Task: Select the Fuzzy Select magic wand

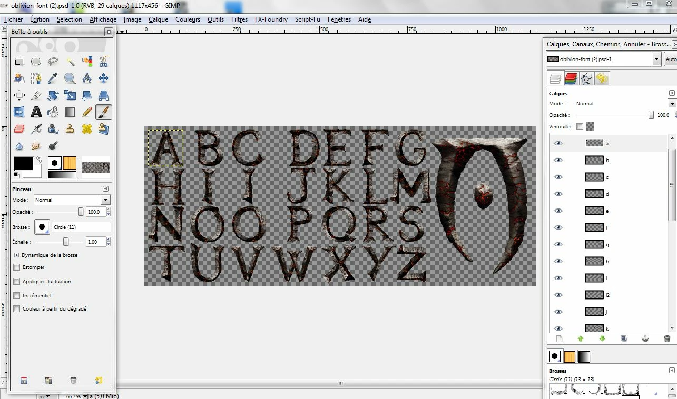Action: [70, 62]
